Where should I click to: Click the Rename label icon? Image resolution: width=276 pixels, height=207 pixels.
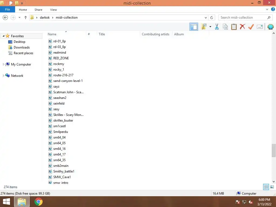tap(260, 27)
